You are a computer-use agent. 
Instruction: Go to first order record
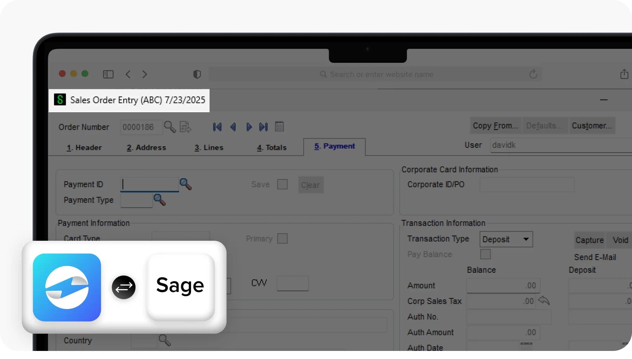(217, 127)
